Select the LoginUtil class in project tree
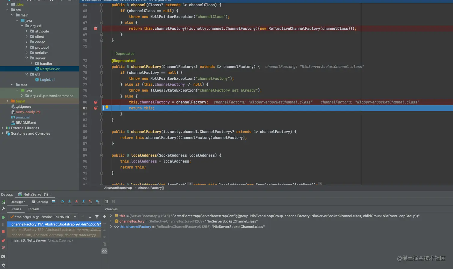The height and width of the screenshot is (269, 453). [x=45, y=80]
